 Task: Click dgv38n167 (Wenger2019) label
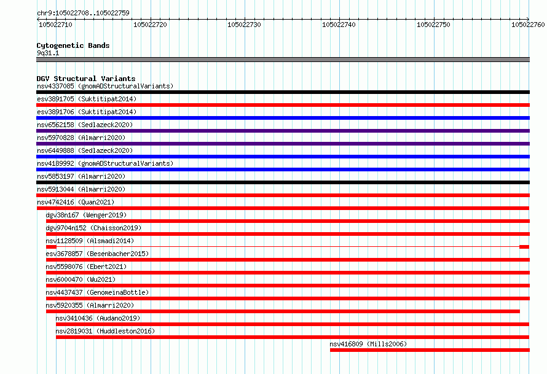[86, 215]
